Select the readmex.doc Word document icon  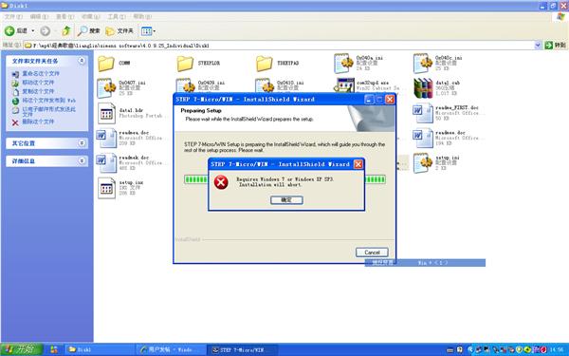(x=106, y=139)
